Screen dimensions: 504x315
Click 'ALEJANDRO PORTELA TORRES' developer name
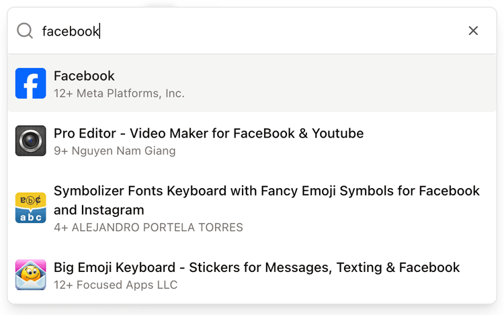point(157,227)
